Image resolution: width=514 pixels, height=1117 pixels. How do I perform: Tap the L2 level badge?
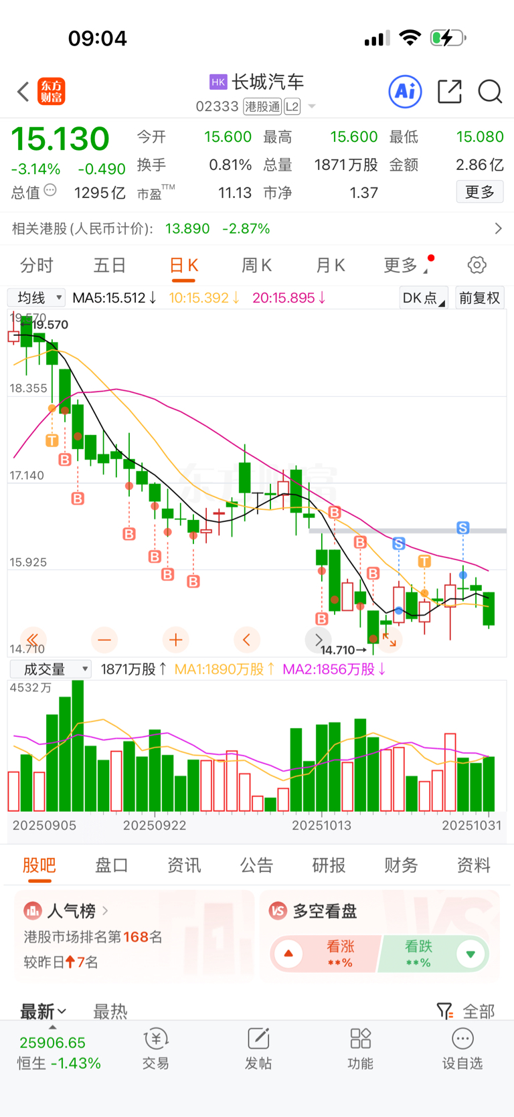tap(292, 106)
